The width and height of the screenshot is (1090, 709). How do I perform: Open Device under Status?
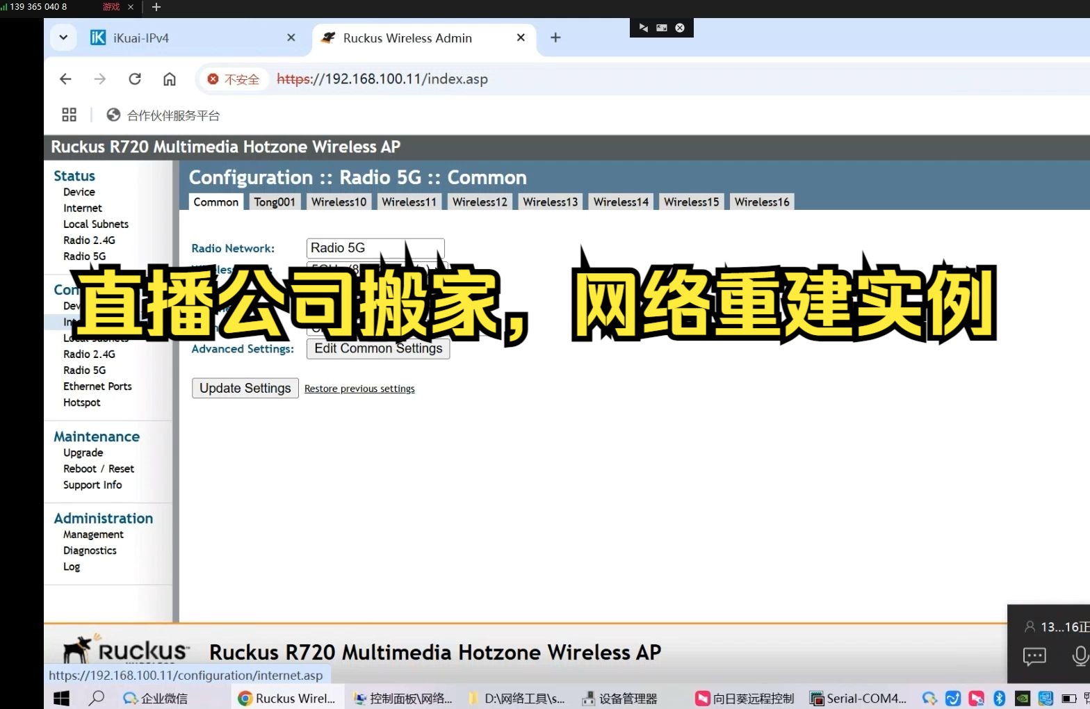coord(79,192)
